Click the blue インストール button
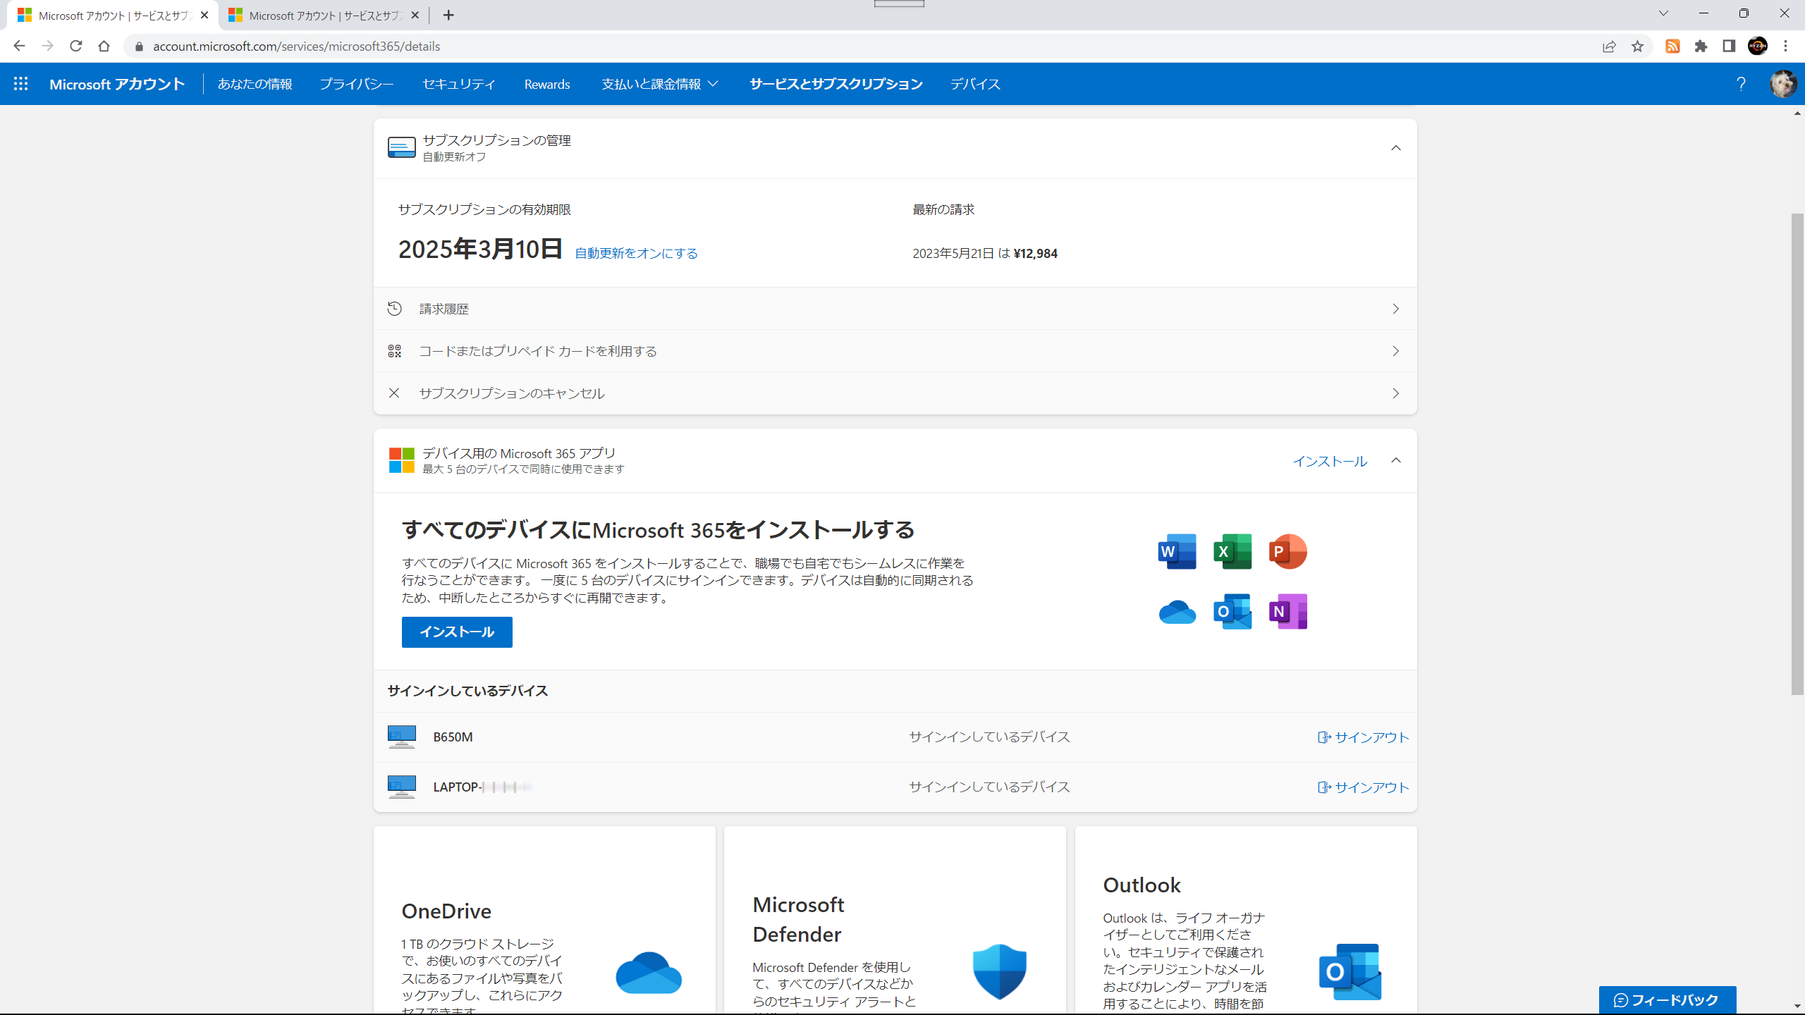Screen dimensions: 1805x1015 (457, 632)
